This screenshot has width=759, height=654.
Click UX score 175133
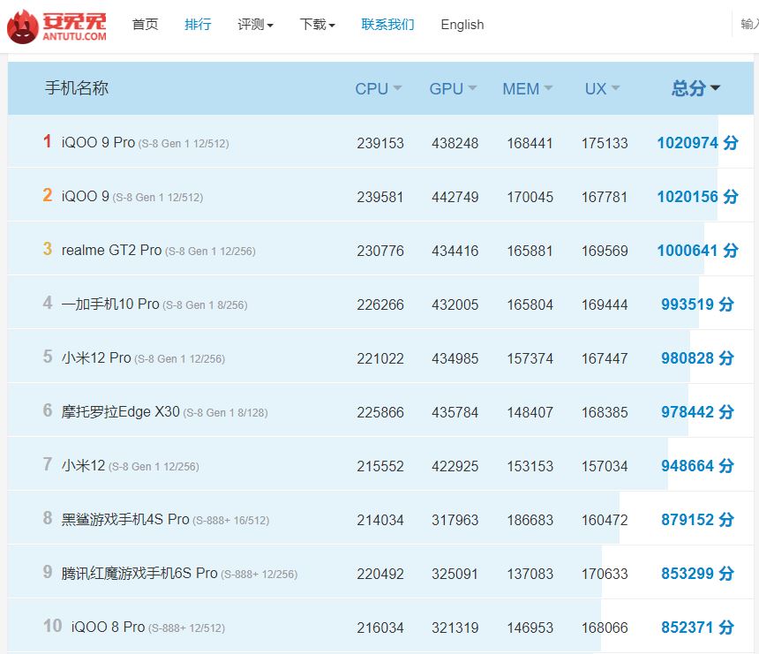tap(605, 143)
